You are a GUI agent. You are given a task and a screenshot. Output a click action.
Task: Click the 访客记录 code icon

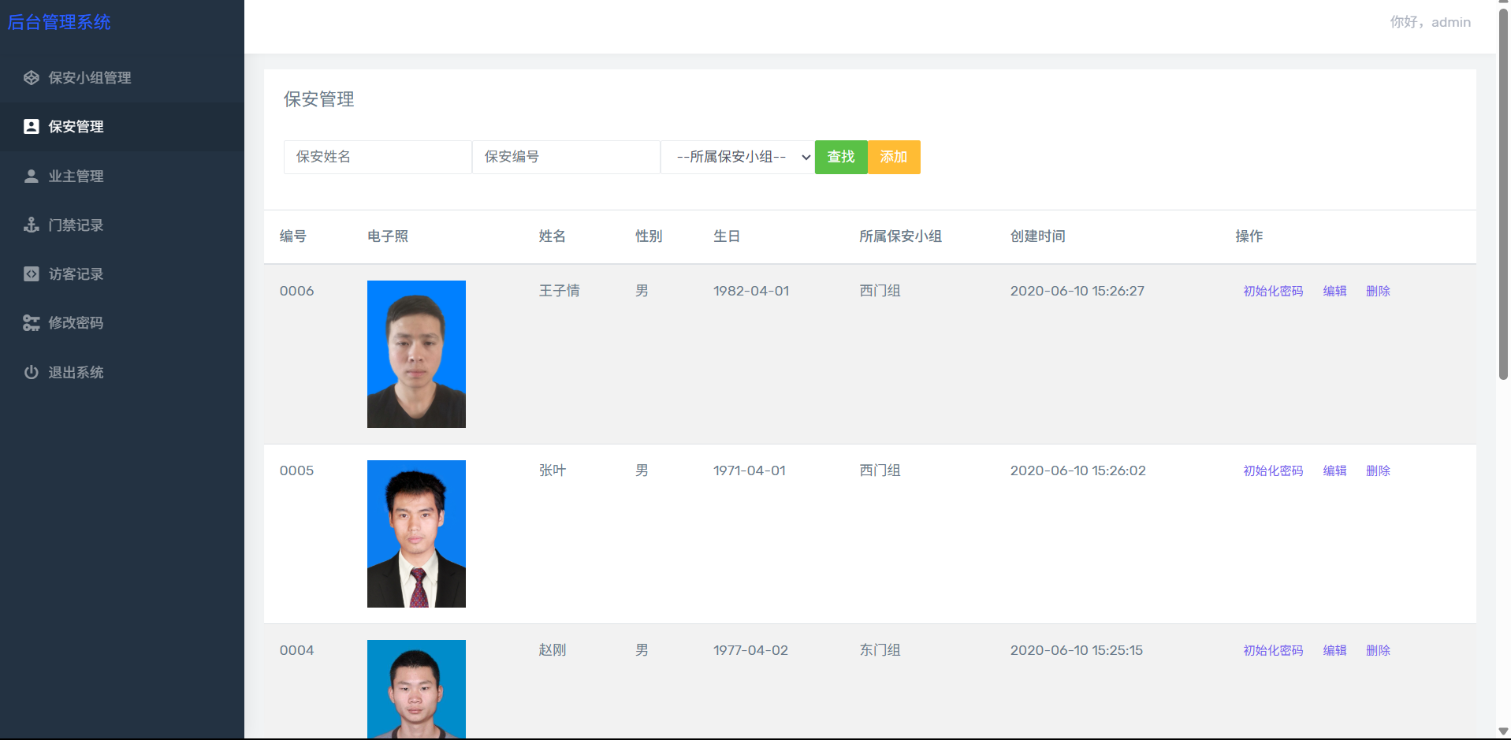pos(32,274)
